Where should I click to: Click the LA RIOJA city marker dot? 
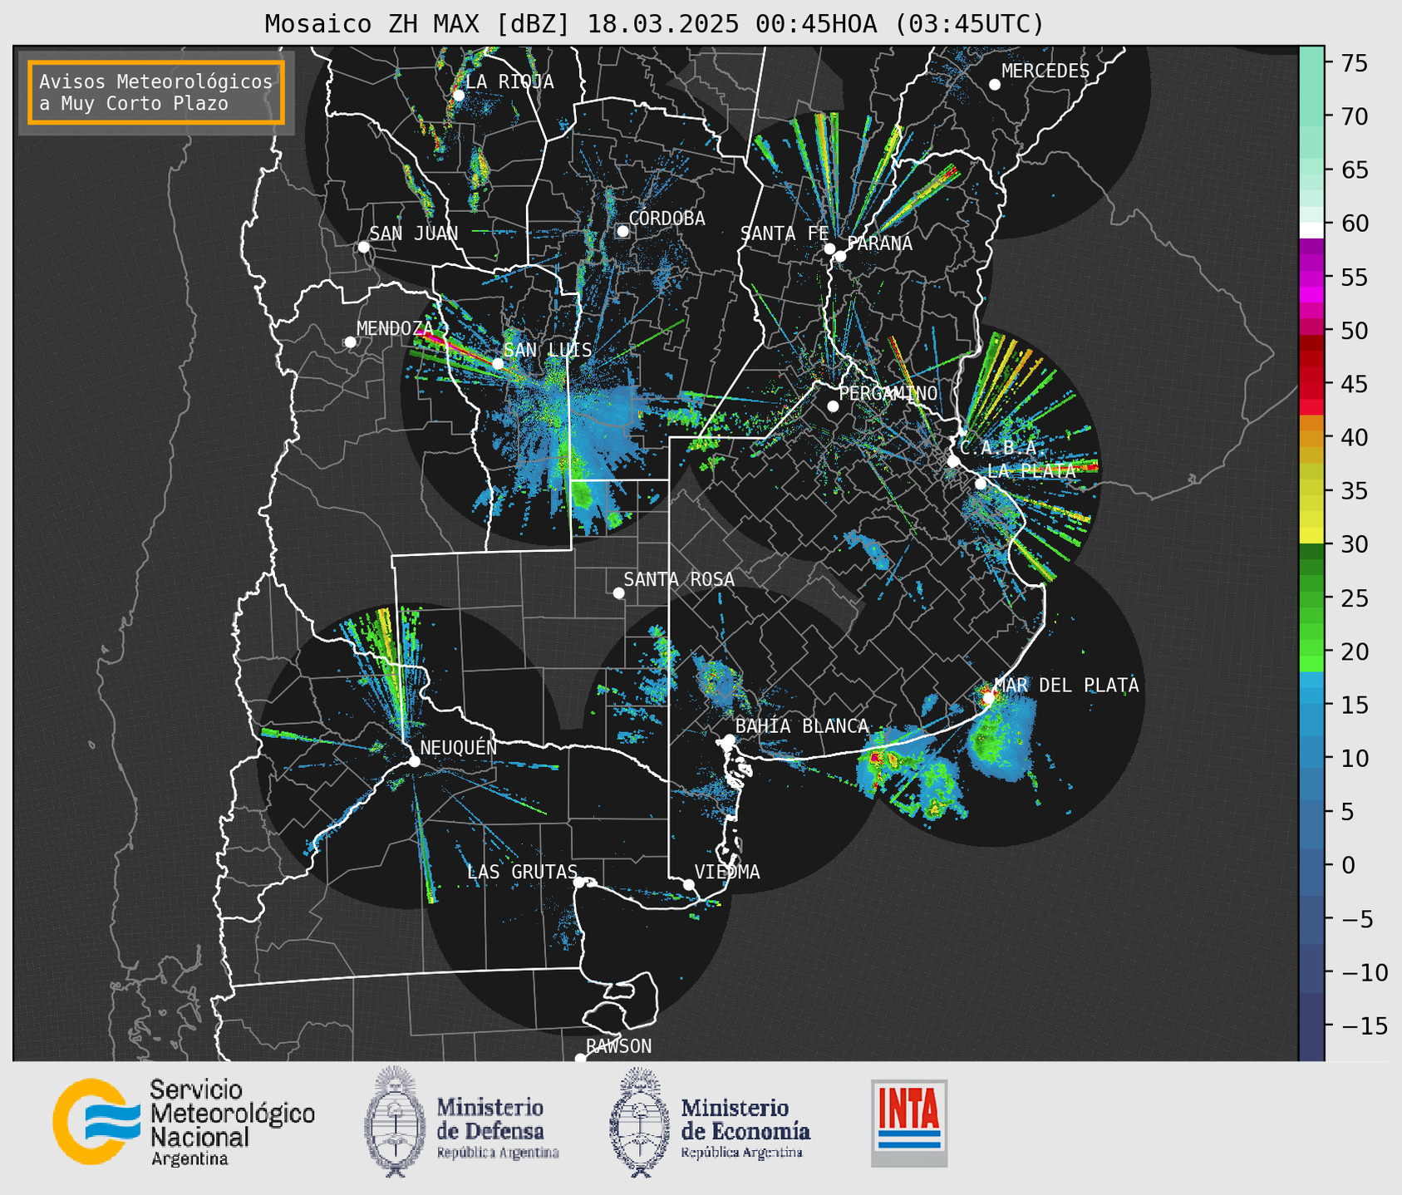(x=459, y=96)
